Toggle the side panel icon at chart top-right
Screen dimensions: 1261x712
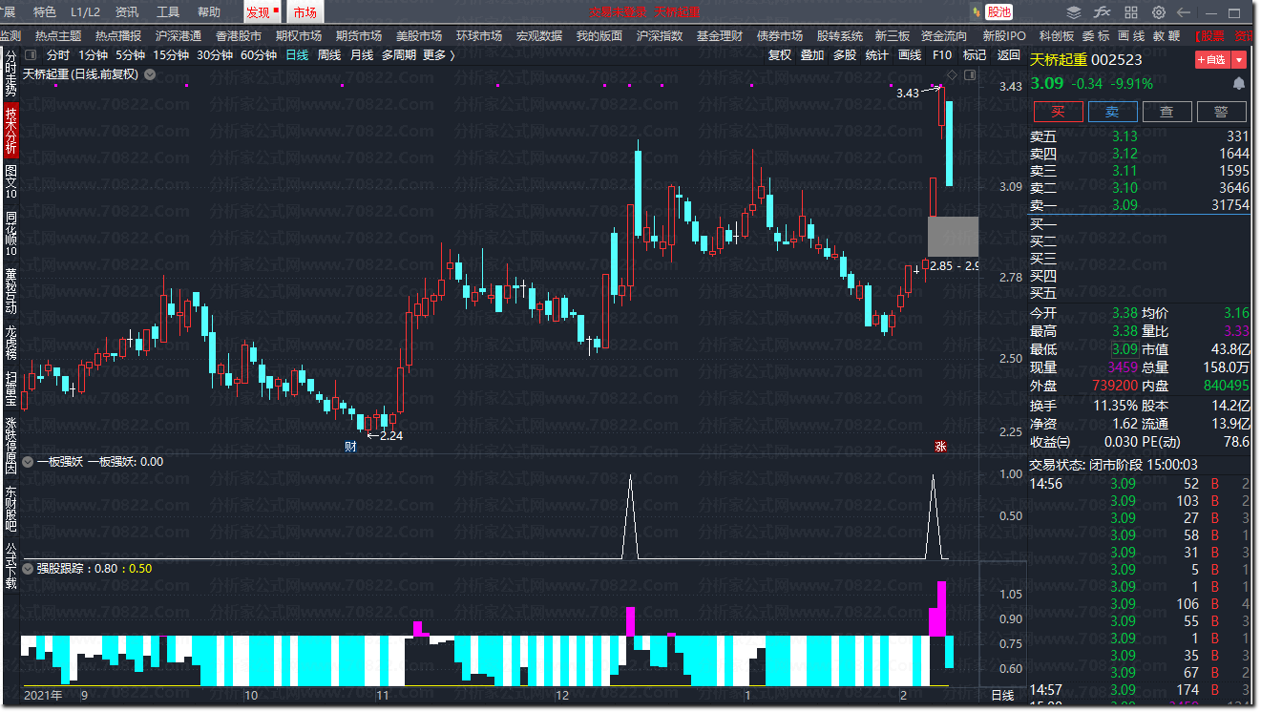coord(970,74)
